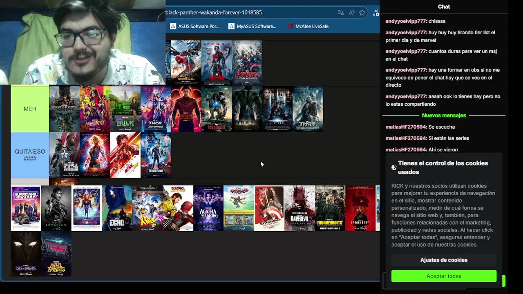Click the ASUS Software Portal bookmark icon
Screen dimensions: 523x294
coord(173,26)
